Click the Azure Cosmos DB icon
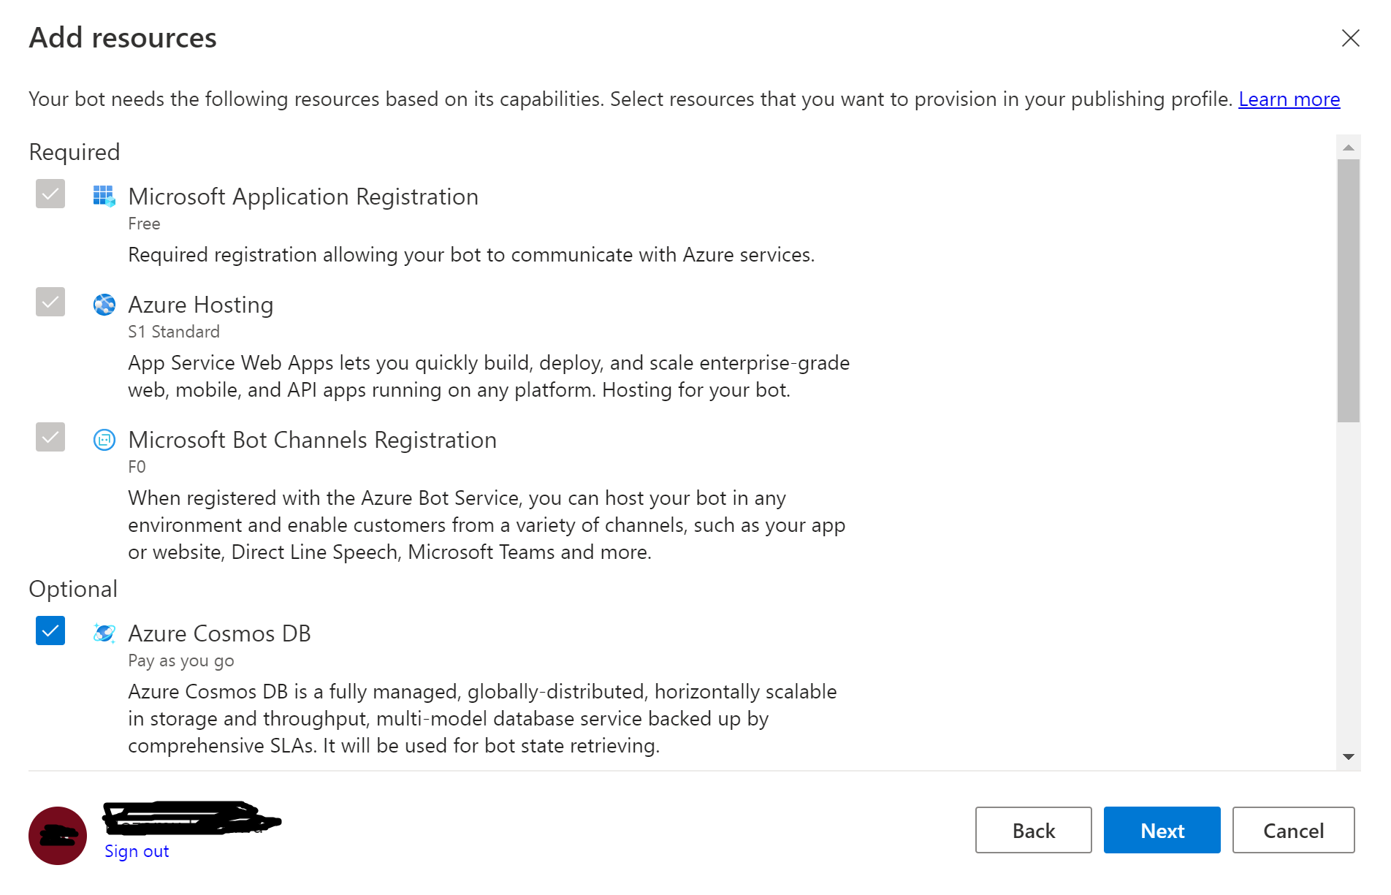1391x895 pixels. 104,633
